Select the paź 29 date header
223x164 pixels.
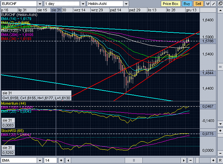click(135, 10)
